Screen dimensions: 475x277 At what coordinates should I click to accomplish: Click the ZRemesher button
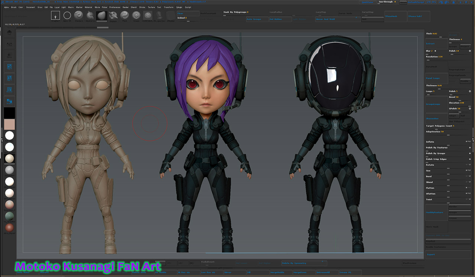(x=436, y=118)
